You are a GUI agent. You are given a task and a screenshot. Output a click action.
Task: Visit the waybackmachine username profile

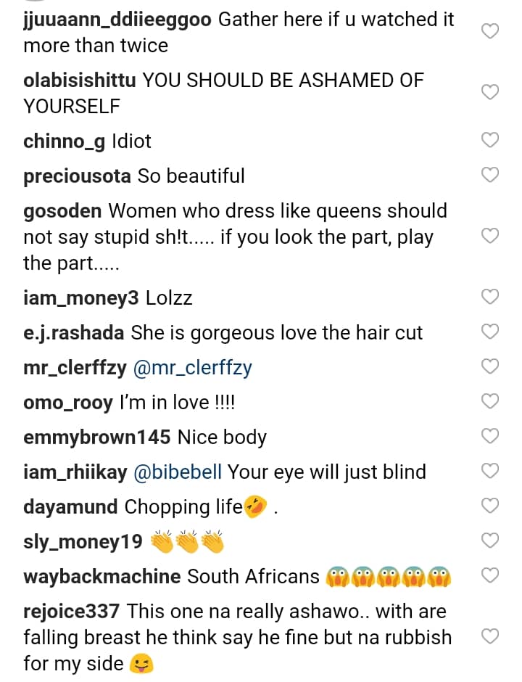101,577
